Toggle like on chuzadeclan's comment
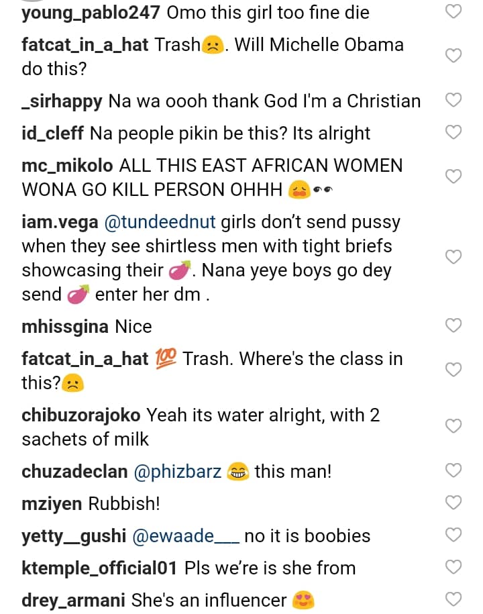The height and width of the screenshot is (614, 483). 454,471
